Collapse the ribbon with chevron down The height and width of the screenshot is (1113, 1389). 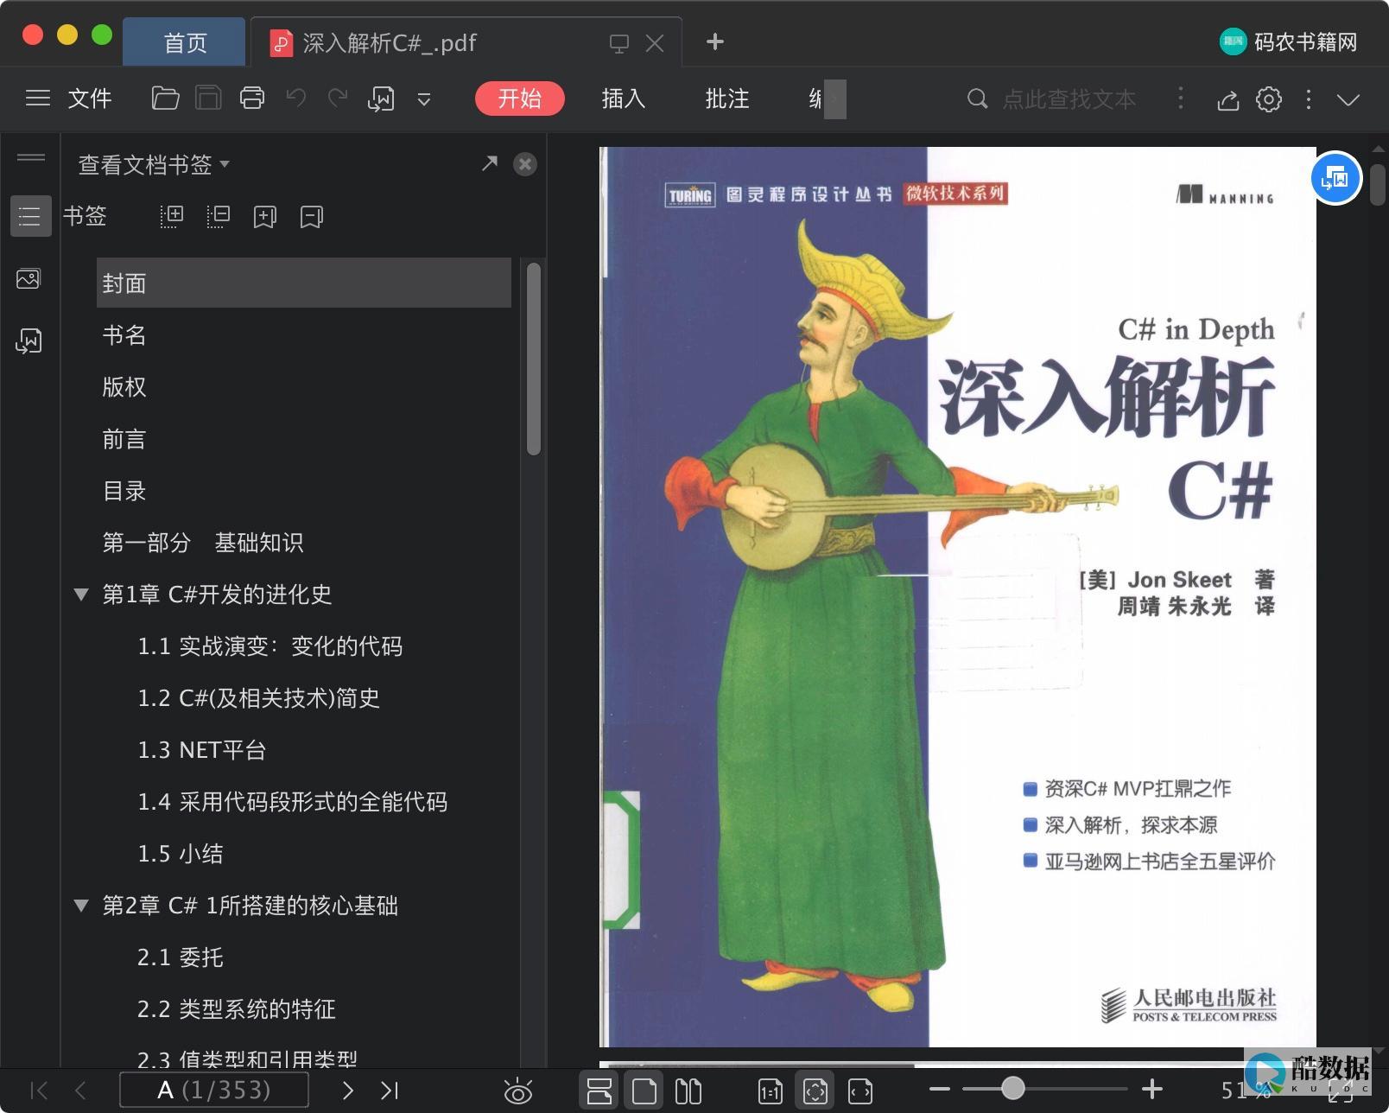1348,99
